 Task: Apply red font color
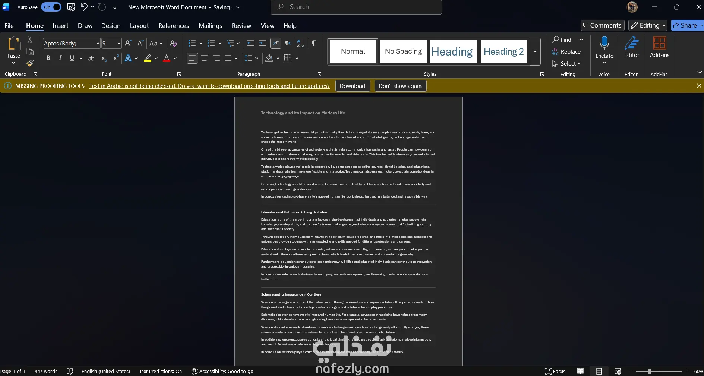coord(167,58)
